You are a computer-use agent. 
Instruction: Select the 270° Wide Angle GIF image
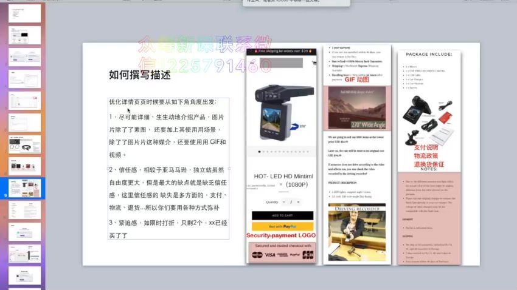(357, 108)
